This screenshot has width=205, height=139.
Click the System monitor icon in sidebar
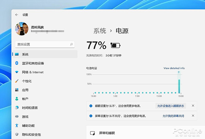(17, 54)
